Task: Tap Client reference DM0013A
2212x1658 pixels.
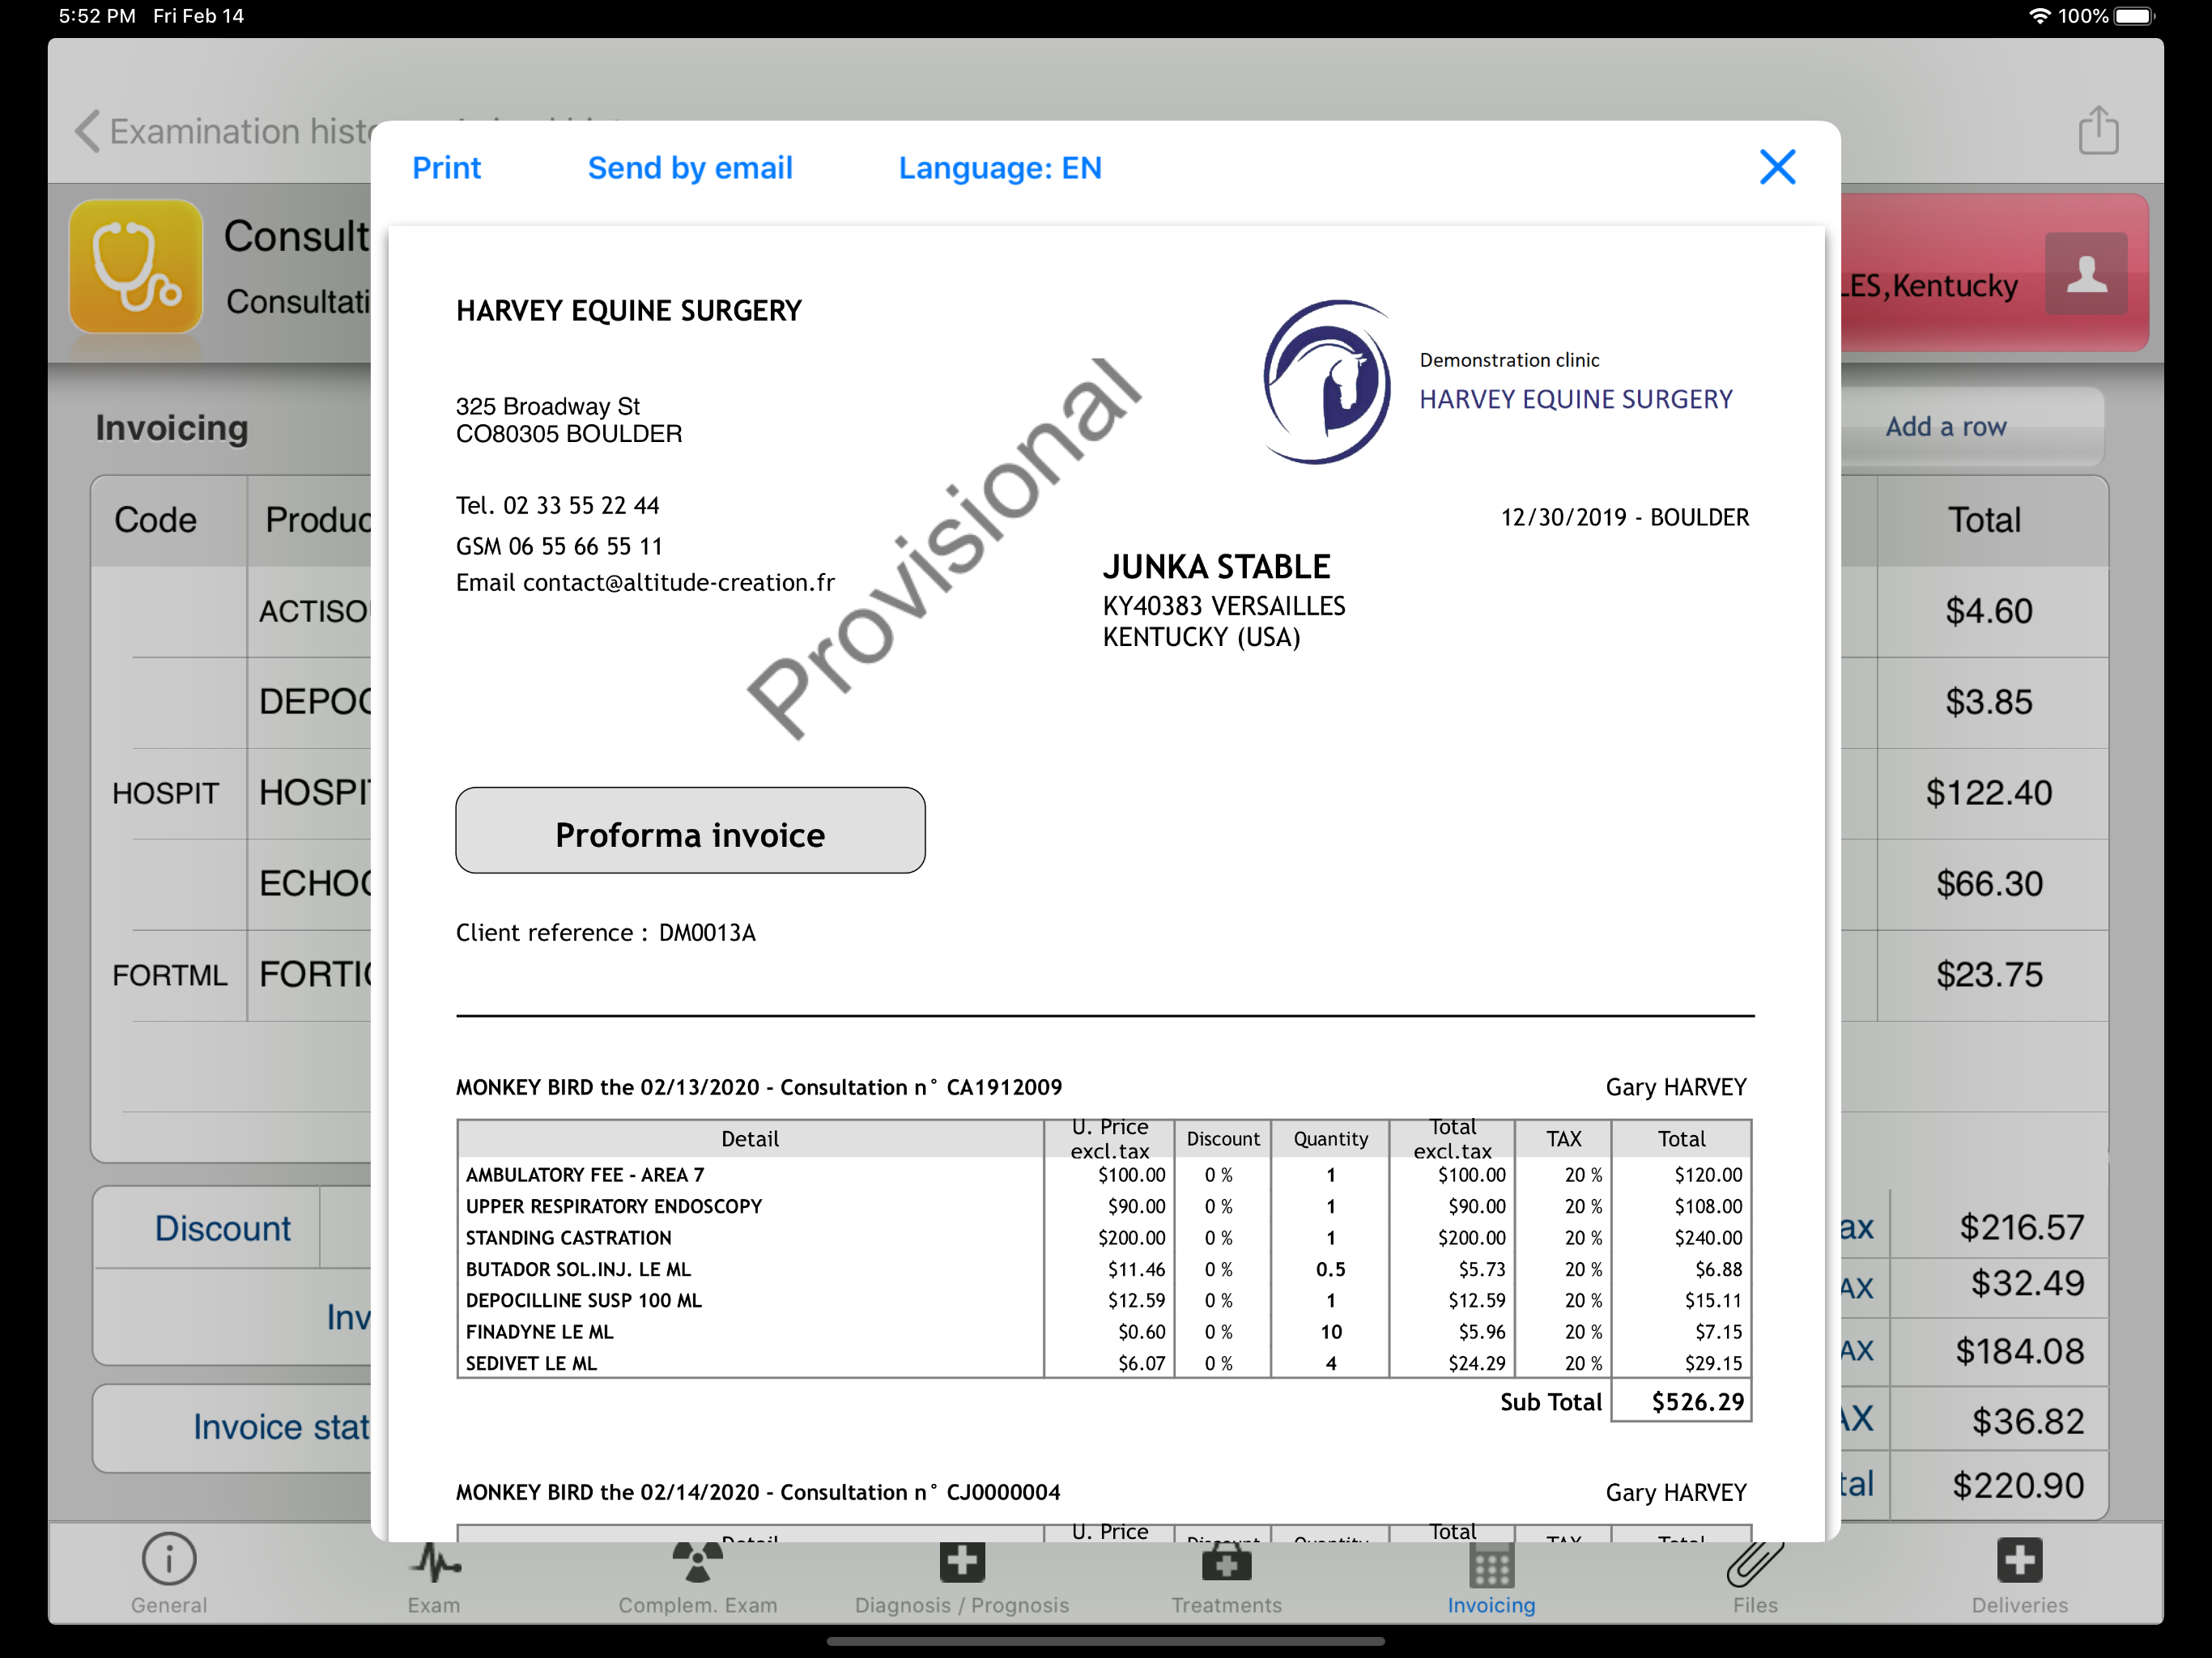Action: tap(606, 932)
